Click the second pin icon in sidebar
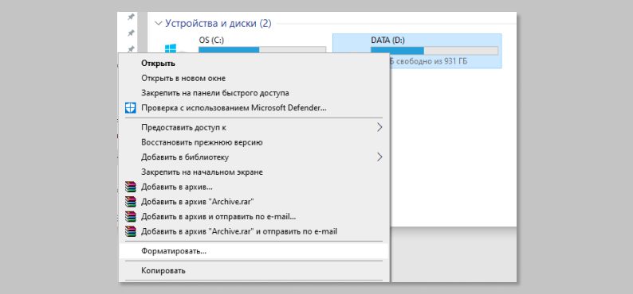This screenshot has height=294, width=633. point(131,33)
